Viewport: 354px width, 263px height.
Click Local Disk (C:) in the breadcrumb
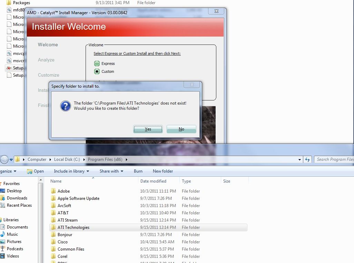click(x=67, y=159)
